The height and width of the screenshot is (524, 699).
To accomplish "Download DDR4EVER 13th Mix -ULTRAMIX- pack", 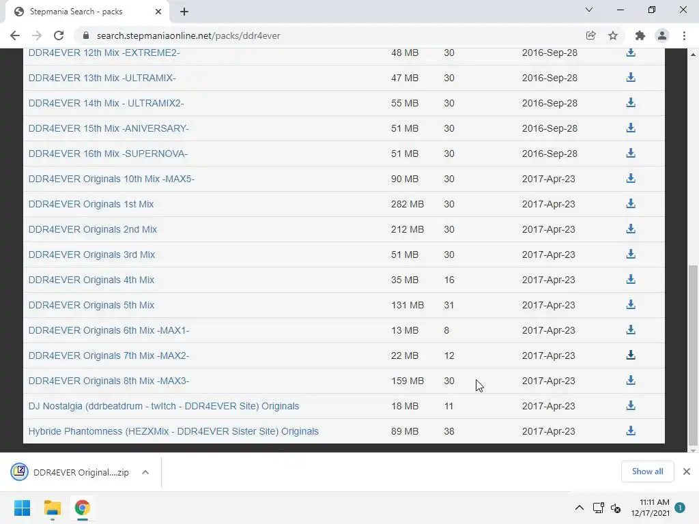I will pyautogui.click(x=630, y=78).
